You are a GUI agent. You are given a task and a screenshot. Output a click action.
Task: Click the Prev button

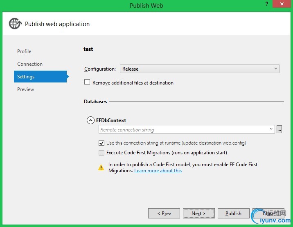click(164, 214)
